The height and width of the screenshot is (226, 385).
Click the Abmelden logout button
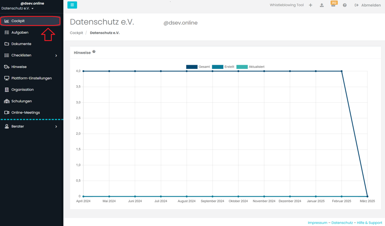367,5
